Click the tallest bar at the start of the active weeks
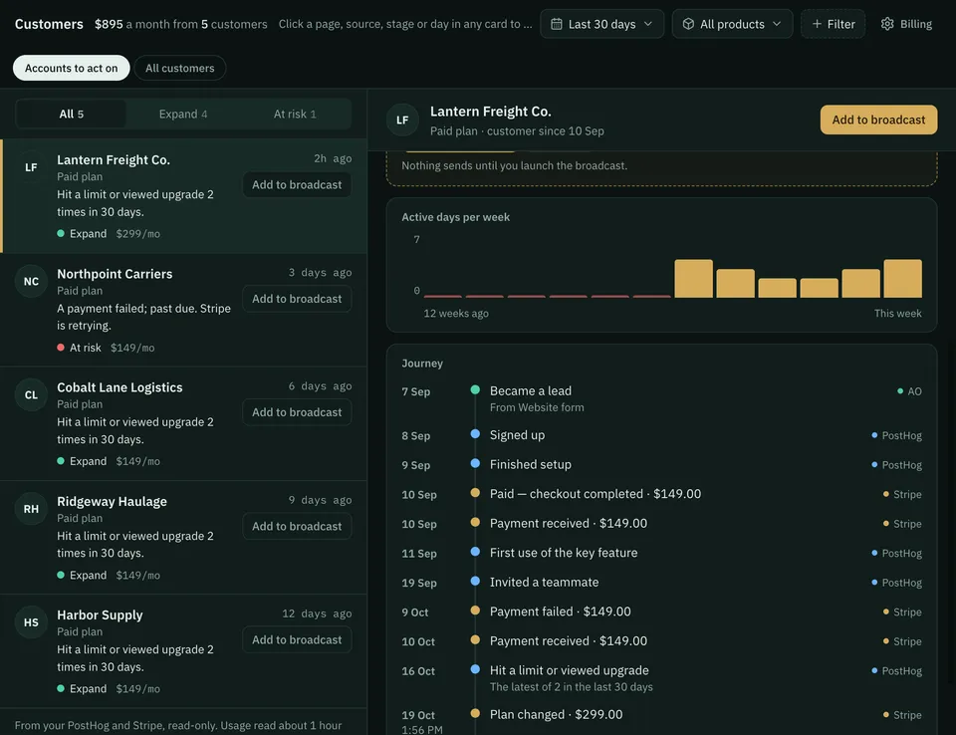Viewport: 956px width, 735px height. pyautogui.click(x=693, y=279)
